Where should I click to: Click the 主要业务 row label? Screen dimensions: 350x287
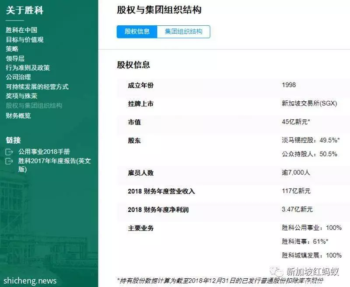(140, 228)
